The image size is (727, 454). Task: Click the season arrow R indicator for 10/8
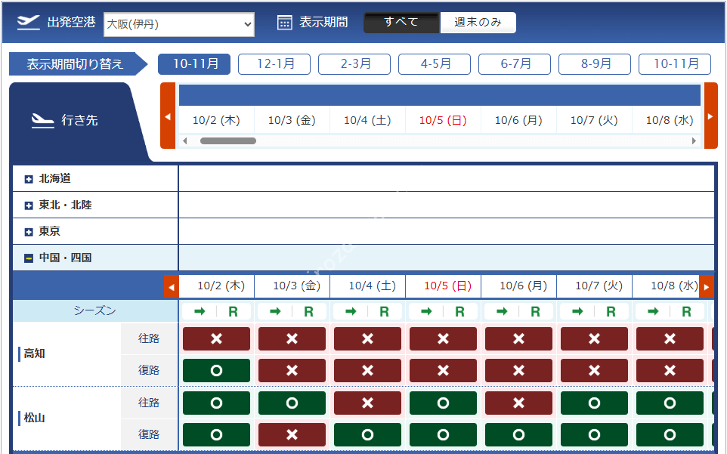[x=670, y=311]
